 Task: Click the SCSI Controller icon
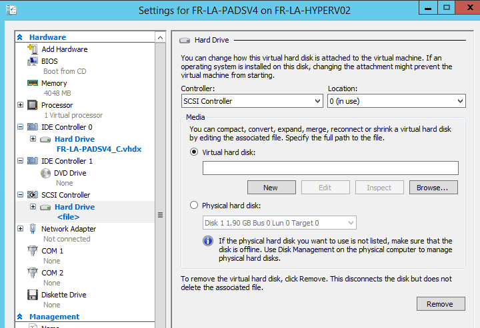coord(32,195)
